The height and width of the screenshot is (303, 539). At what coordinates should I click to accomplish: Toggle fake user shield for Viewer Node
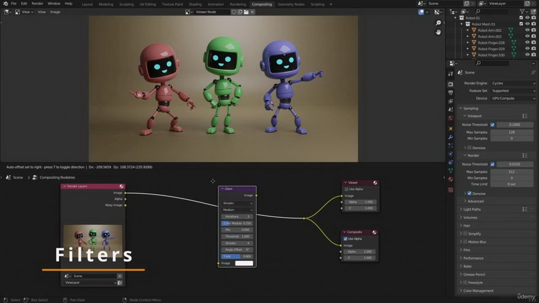click(234, 12)
